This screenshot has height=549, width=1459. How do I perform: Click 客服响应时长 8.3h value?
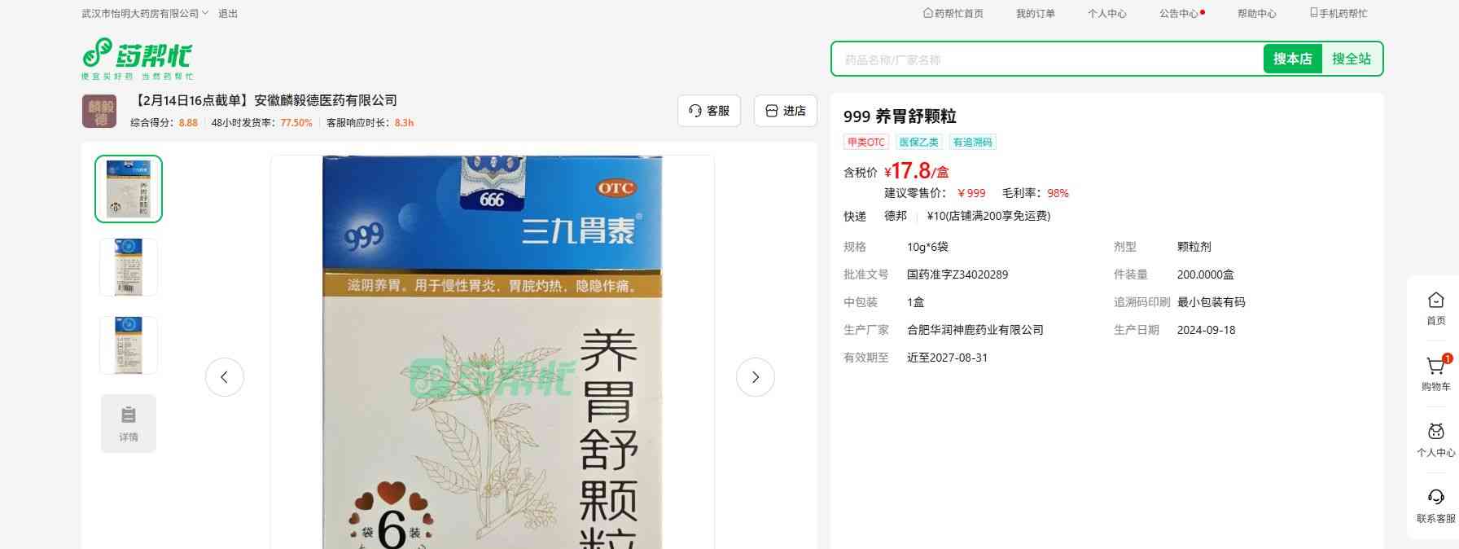click(x=405, y=123)
